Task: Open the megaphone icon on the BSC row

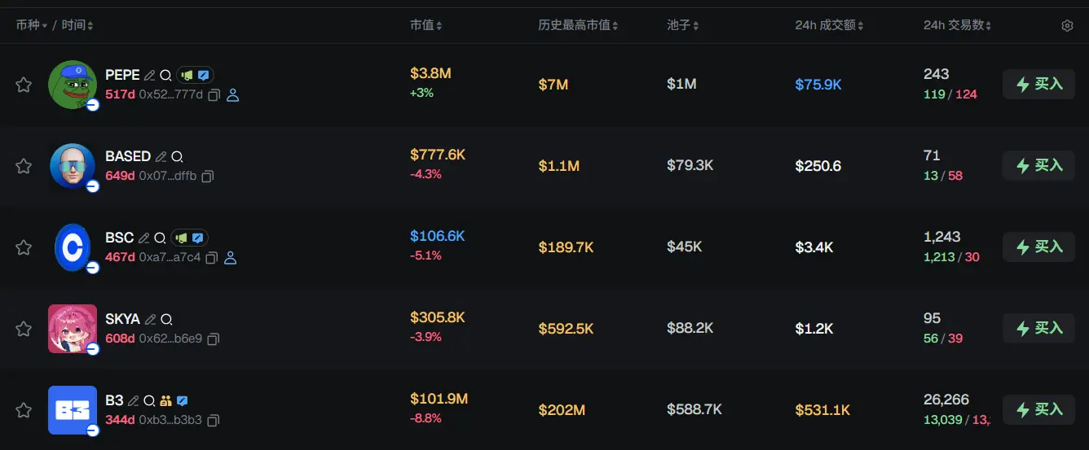Action: pos(181,238)
